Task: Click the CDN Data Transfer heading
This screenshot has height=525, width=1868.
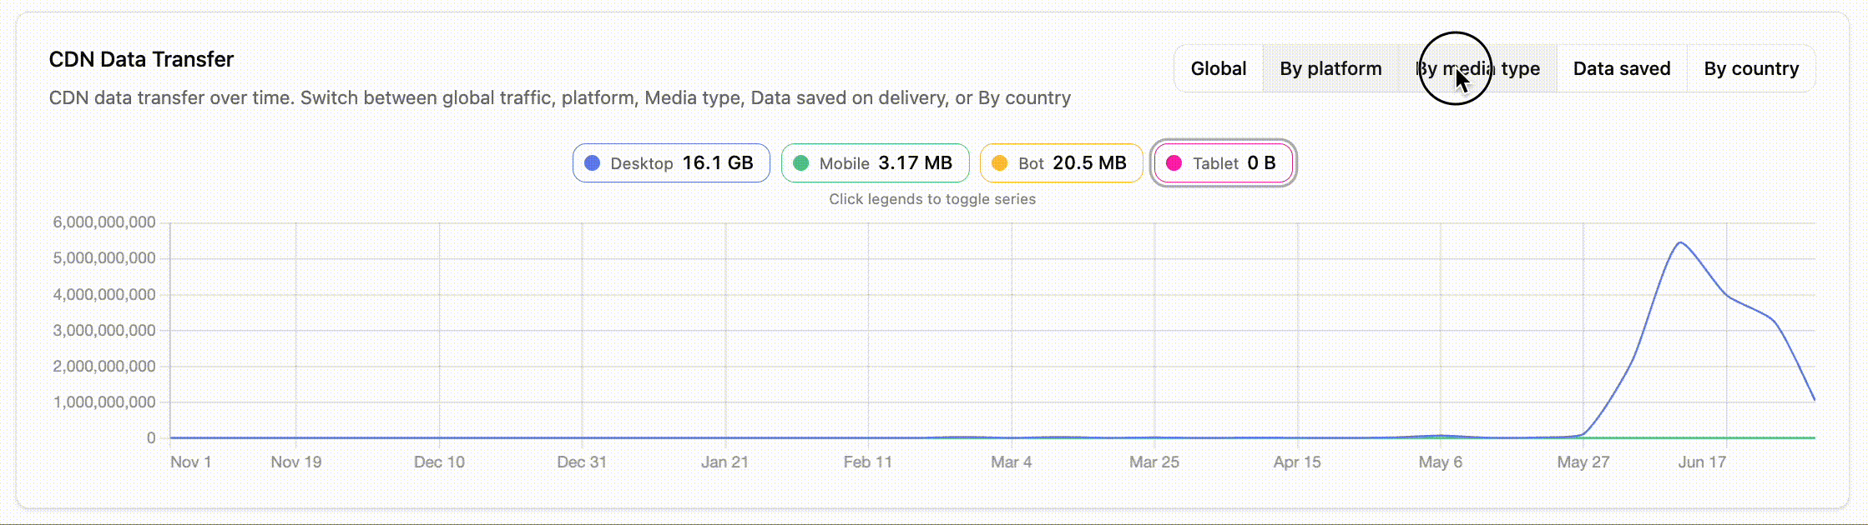Action: pos(141,59)
